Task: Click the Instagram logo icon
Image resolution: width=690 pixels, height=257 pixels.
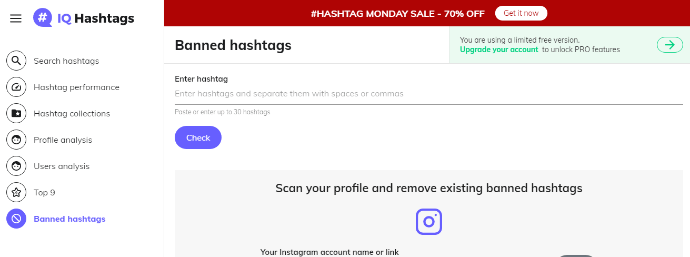Action: 429,222
